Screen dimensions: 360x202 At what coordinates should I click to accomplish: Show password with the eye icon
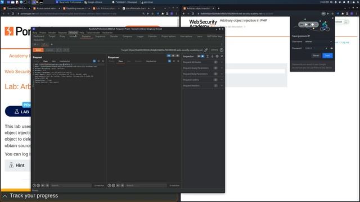[331, 48]
